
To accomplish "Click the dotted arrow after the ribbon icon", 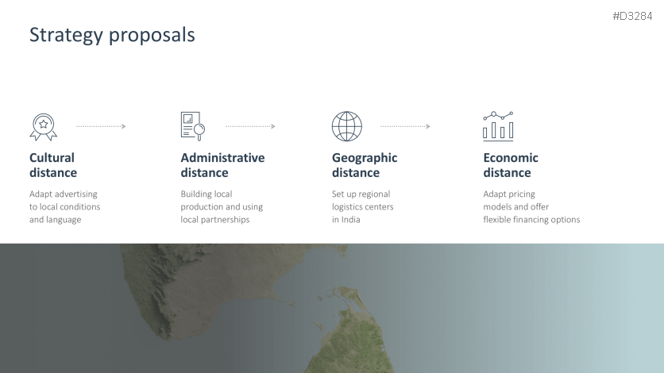I will [x=101, y=126].
